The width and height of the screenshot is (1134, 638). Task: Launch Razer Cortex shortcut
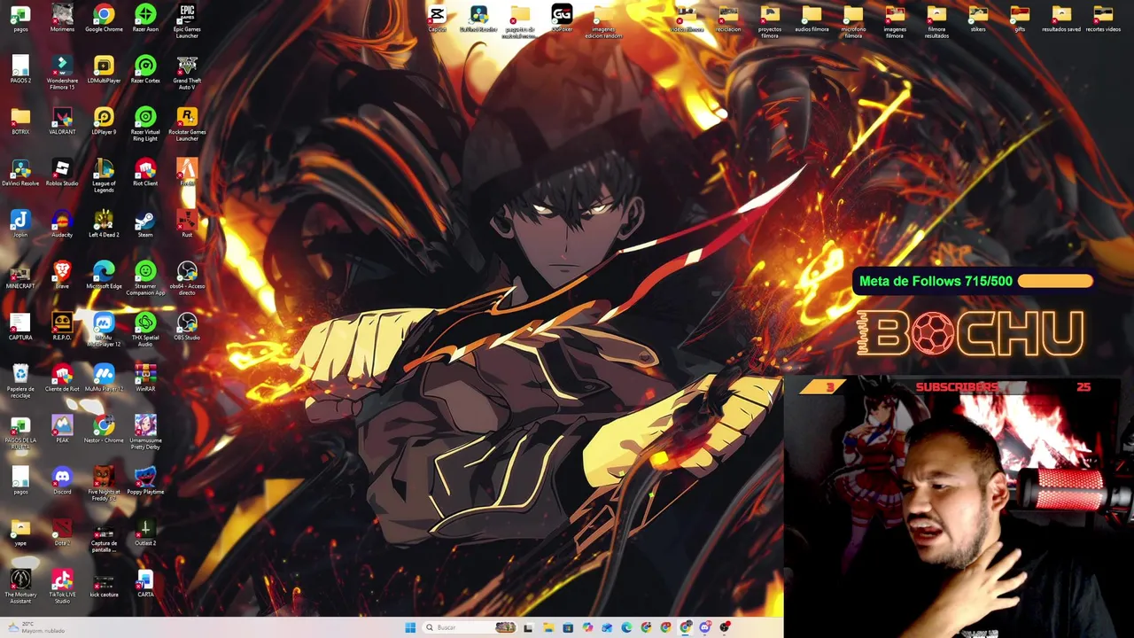pos(145,69)
